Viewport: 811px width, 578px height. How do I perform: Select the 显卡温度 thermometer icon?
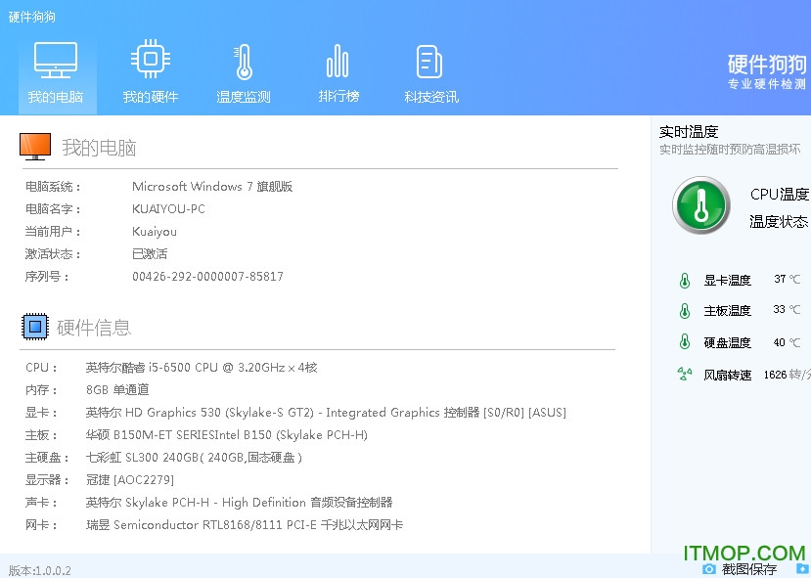coord(684,279)
